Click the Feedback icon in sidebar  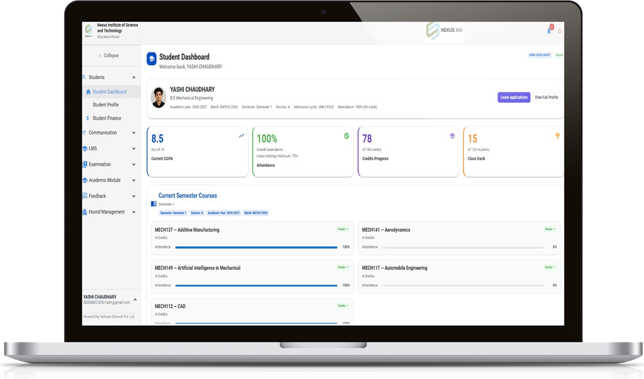point(85,196)
